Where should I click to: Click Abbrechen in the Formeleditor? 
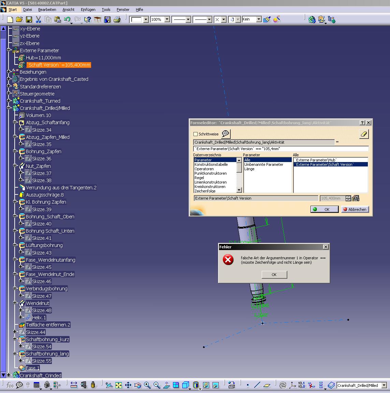(x=355, y=209)
